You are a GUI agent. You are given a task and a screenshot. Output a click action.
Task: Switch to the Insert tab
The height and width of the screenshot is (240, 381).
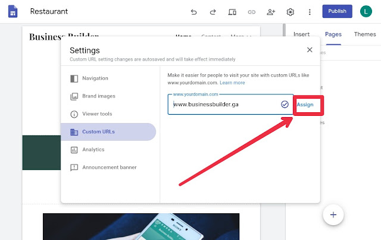[x=301, y=34]
